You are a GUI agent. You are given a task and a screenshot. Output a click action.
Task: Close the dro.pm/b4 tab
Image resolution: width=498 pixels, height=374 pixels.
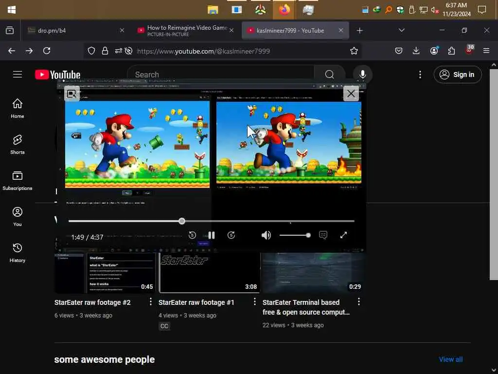coord(122,31)
